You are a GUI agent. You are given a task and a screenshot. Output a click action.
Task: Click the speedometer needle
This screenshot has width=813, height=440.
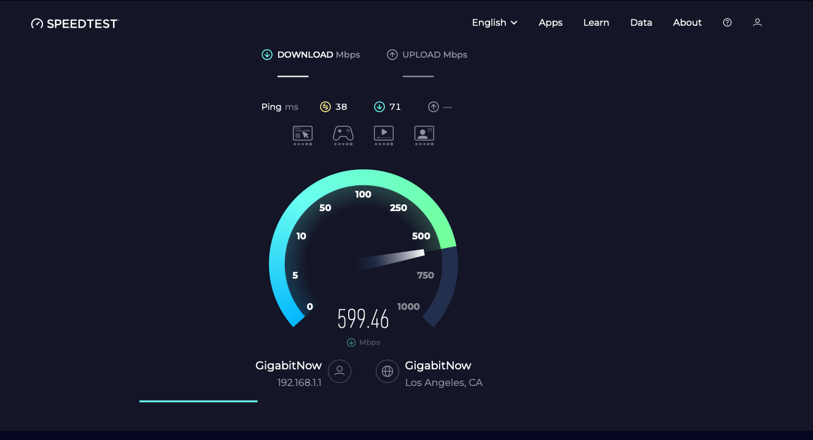391,260
